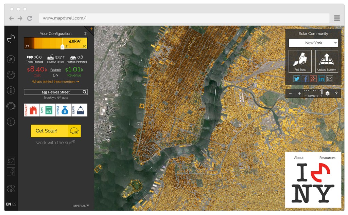This screenshot has height=215, width=348.
Task: Open the About tab
Action: pos(299,158)
